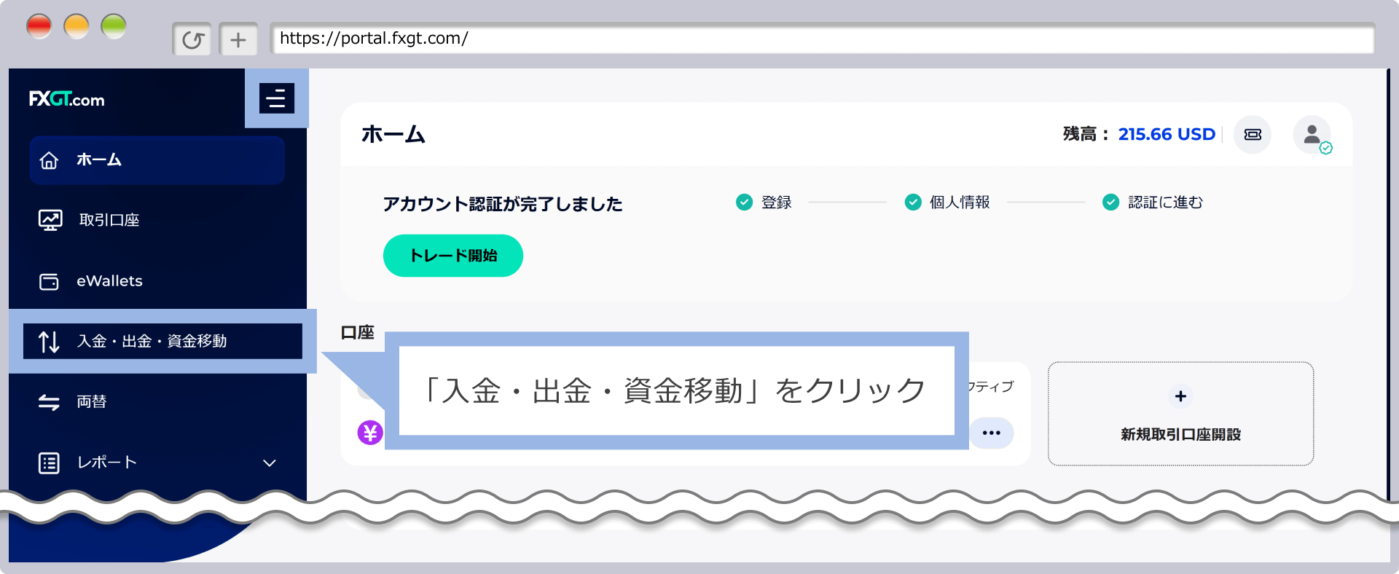Viewport: 1399px width, 574px height.
Task: Click the 残高 label
Action: tap(1086, 134)
